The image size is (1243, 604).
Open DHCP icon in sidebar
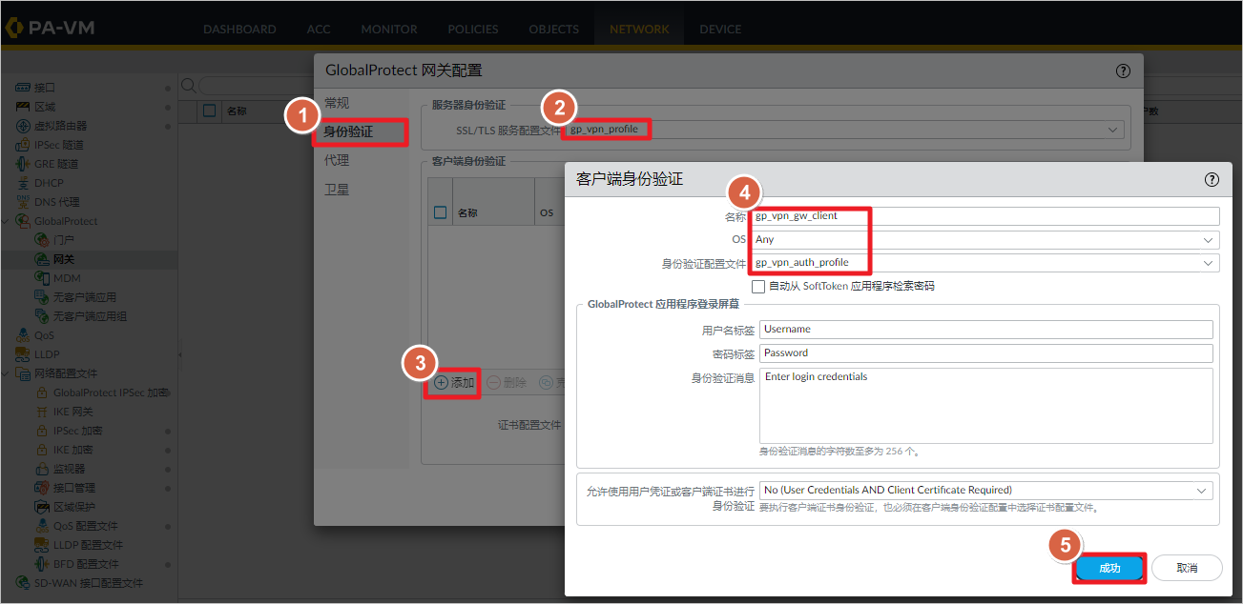23,183
